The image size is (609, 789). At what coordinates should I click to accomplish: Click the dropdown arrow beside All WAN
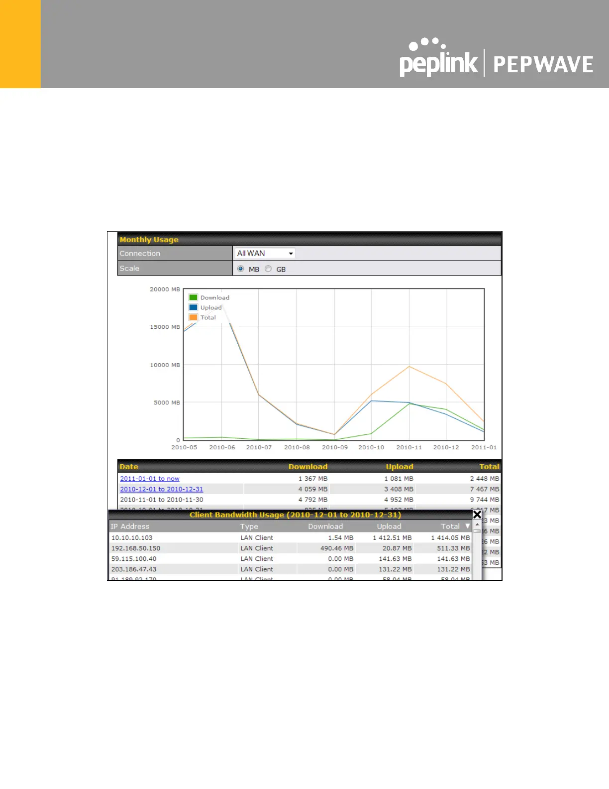(x=291, y=254)
